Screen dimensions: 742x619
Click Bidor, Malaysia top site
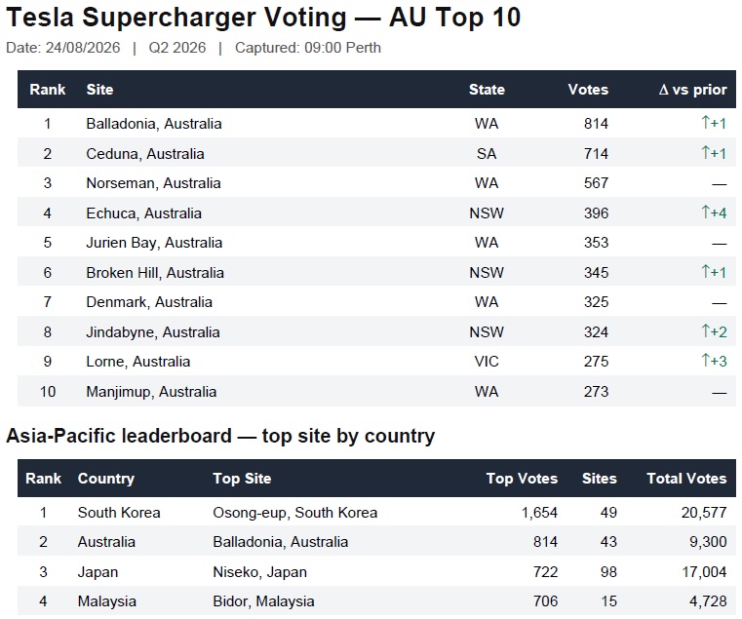pos(263,601)
